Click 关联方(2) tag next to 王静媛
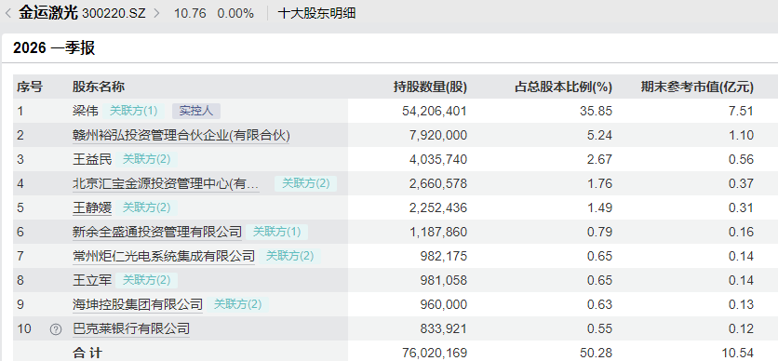Screen dimensions: 778x361 [147, 207]
